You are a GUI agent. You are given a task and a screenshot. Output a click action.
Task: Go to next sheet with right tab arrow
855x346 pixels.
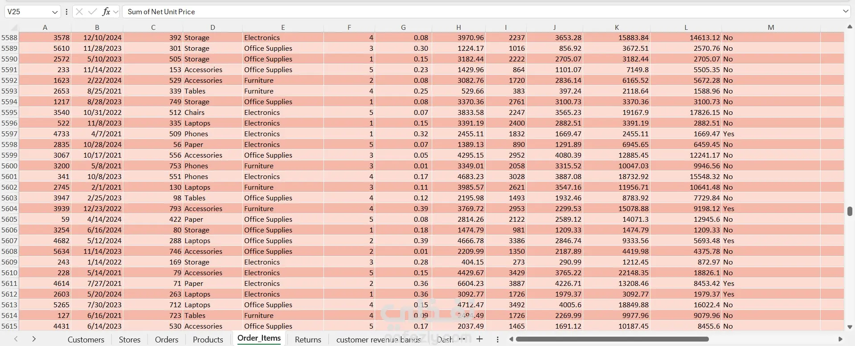[34, 339]
